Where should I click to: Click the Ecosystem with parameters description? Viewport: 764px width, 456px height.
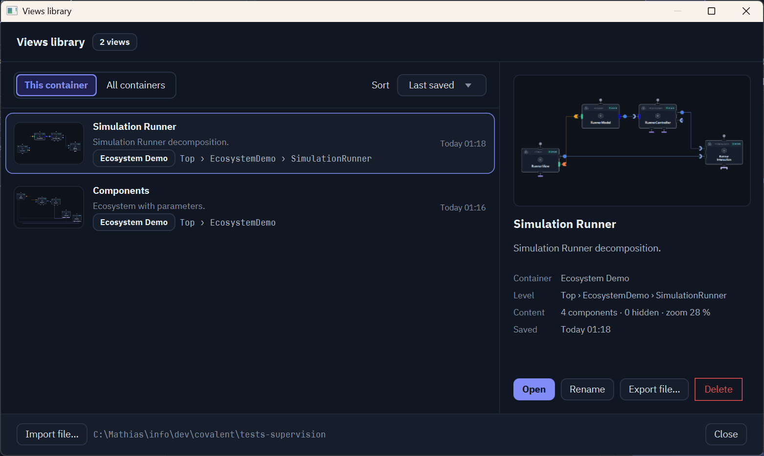coord(149,206)
